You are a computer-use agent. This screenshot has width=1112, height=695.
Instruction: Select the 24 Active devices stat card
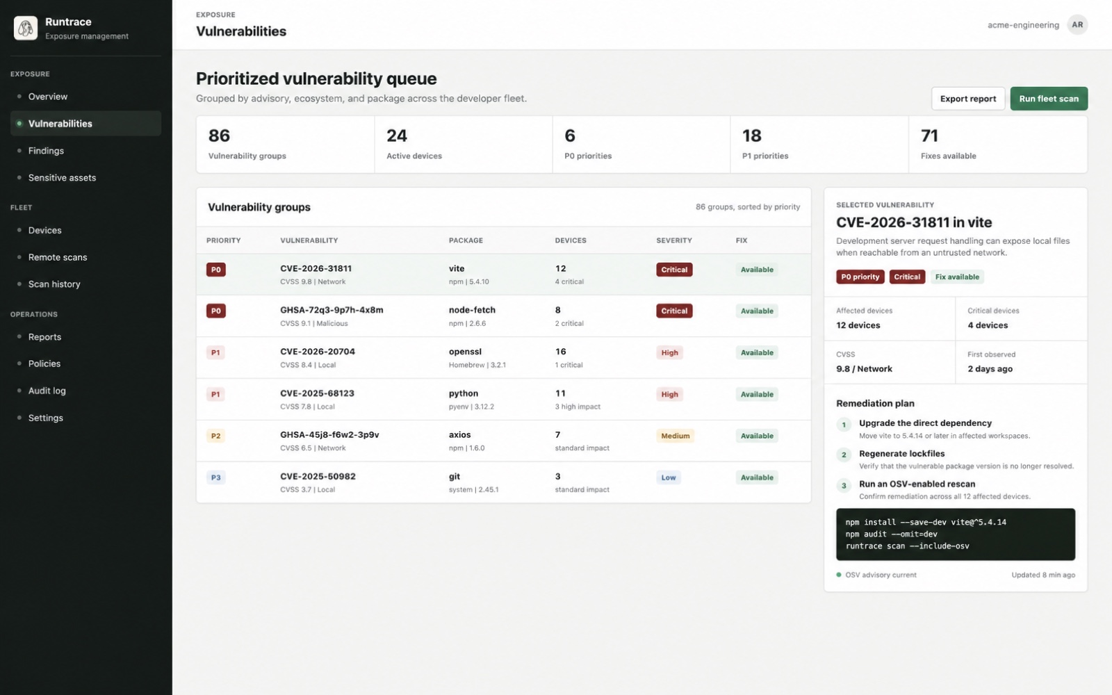(x=464, y=145)
